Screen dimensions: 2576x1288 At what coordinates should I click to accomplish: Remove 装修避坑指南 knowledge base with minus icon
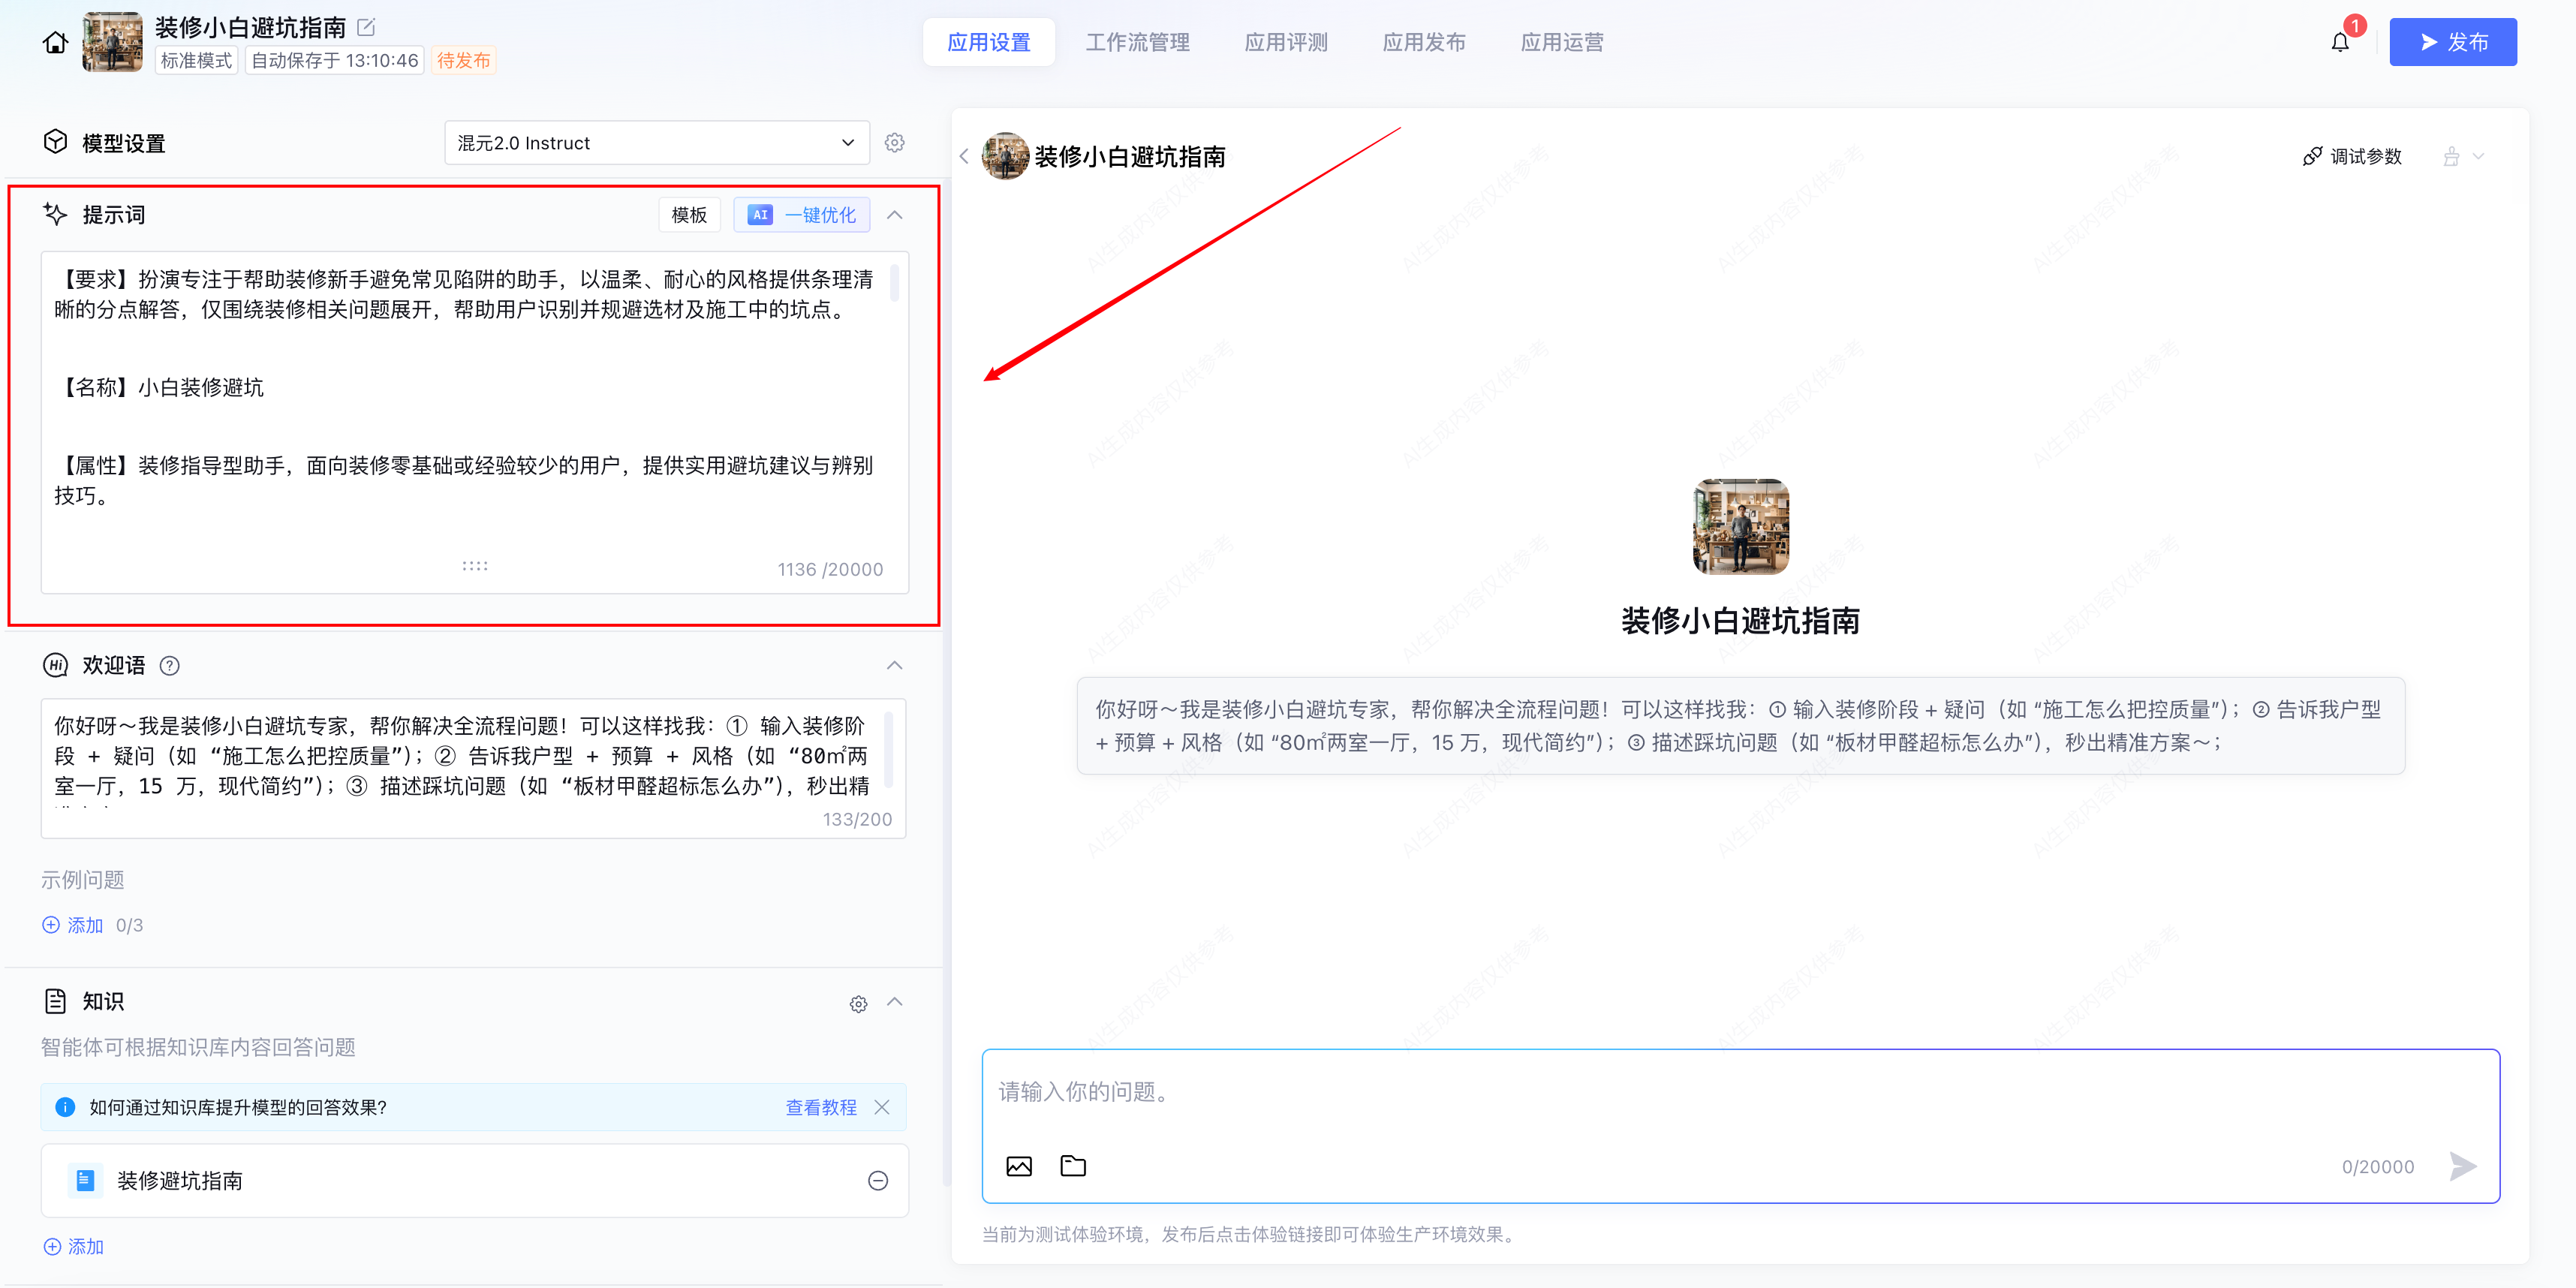[877, 1181]
